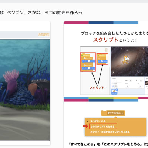
Task: Open the すべてをとめる block dropdown
Action: pyautogui.click(x=115, y=113)
